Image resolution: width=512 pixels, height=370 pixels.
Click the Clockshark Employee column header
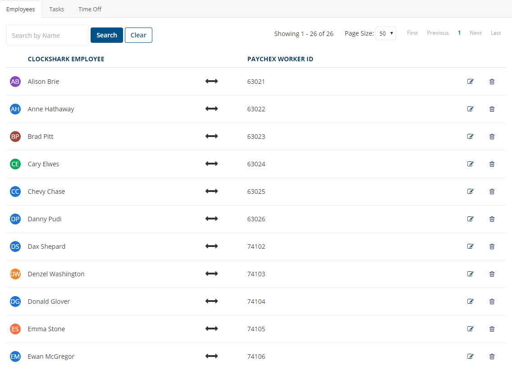pyautogui.click(x=66, y=59)
